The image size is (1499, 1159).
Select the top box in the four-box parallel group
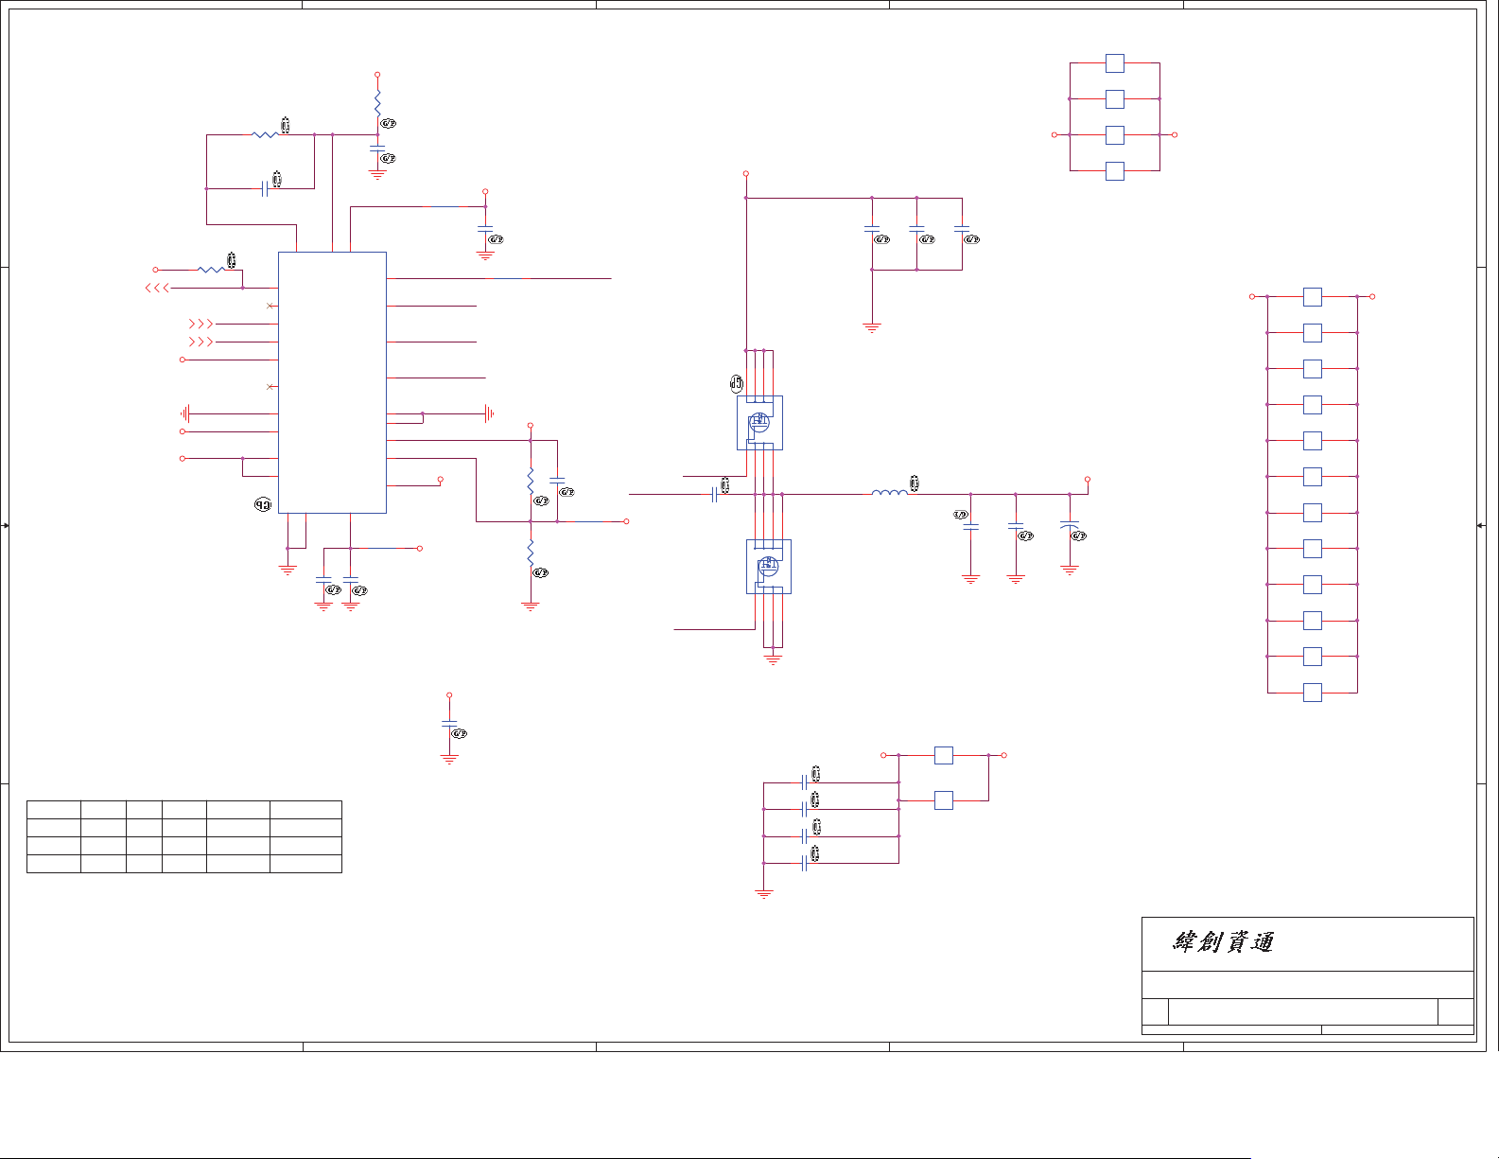pos(1115,63)
